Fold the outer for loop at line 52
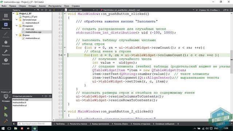This screenshot has height=131, width=233. tap(65, 48)
